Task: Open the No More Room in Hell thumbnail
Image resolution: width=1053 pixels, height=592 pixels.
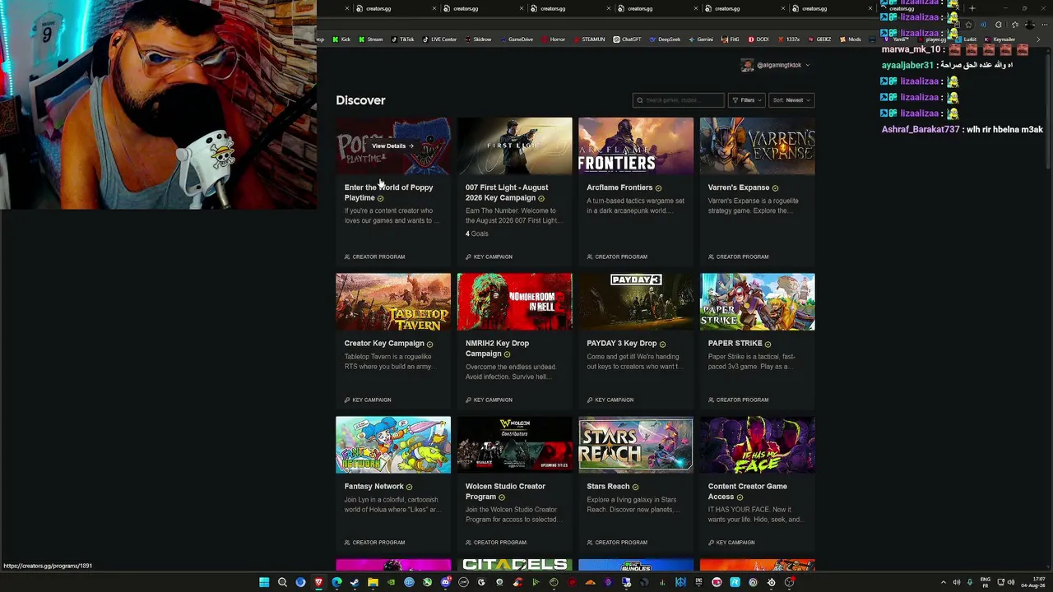Action: (x=515, y=302)
